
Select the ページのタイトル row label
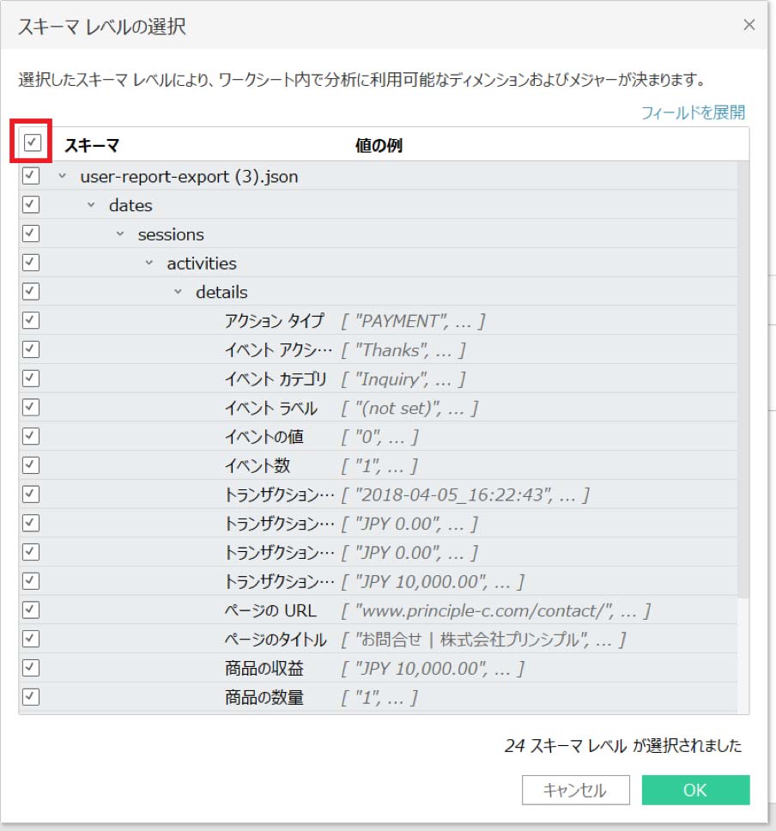275,640
